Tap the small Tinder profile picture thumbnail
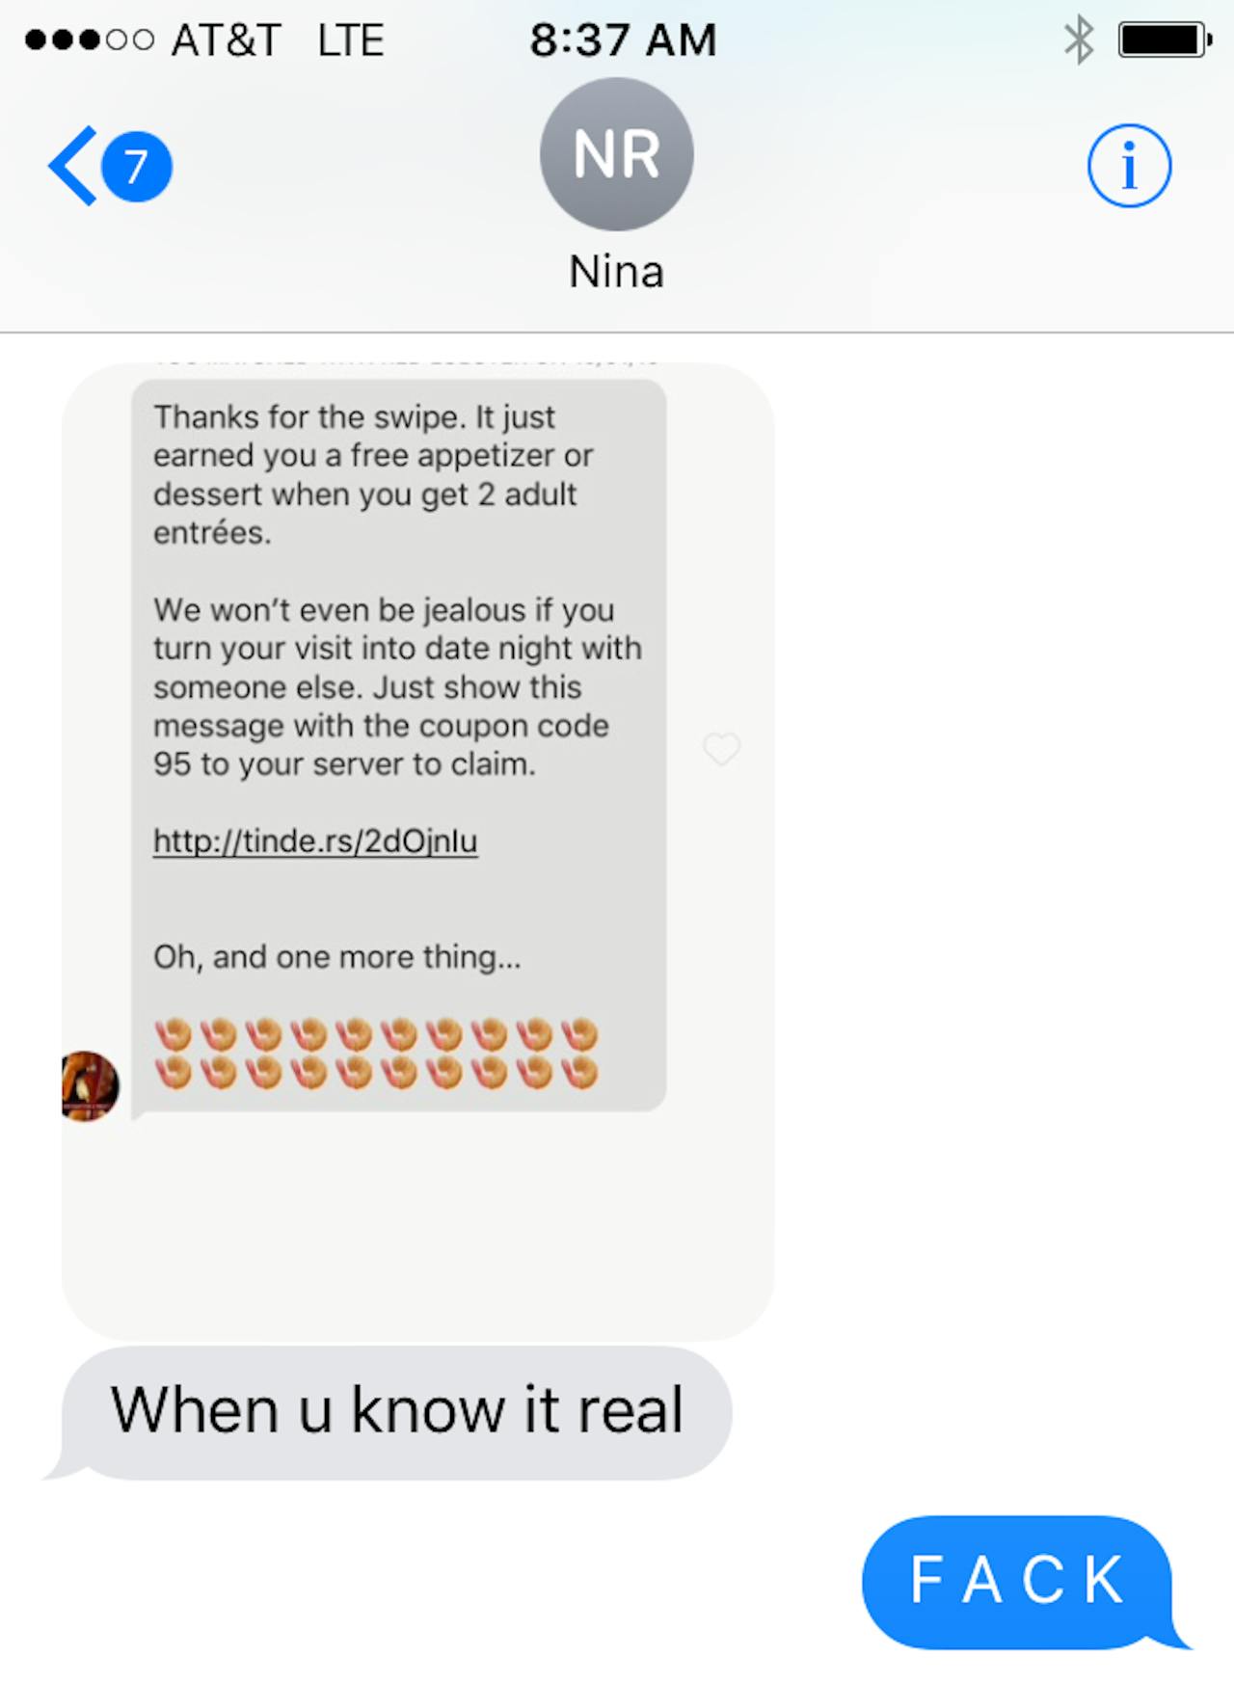This screenshot has height=1683, width=1234. point(91,1086)
